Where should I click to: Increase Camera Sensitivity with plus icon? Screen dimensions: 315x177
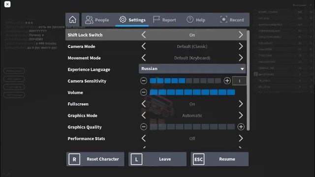[227, 81]
